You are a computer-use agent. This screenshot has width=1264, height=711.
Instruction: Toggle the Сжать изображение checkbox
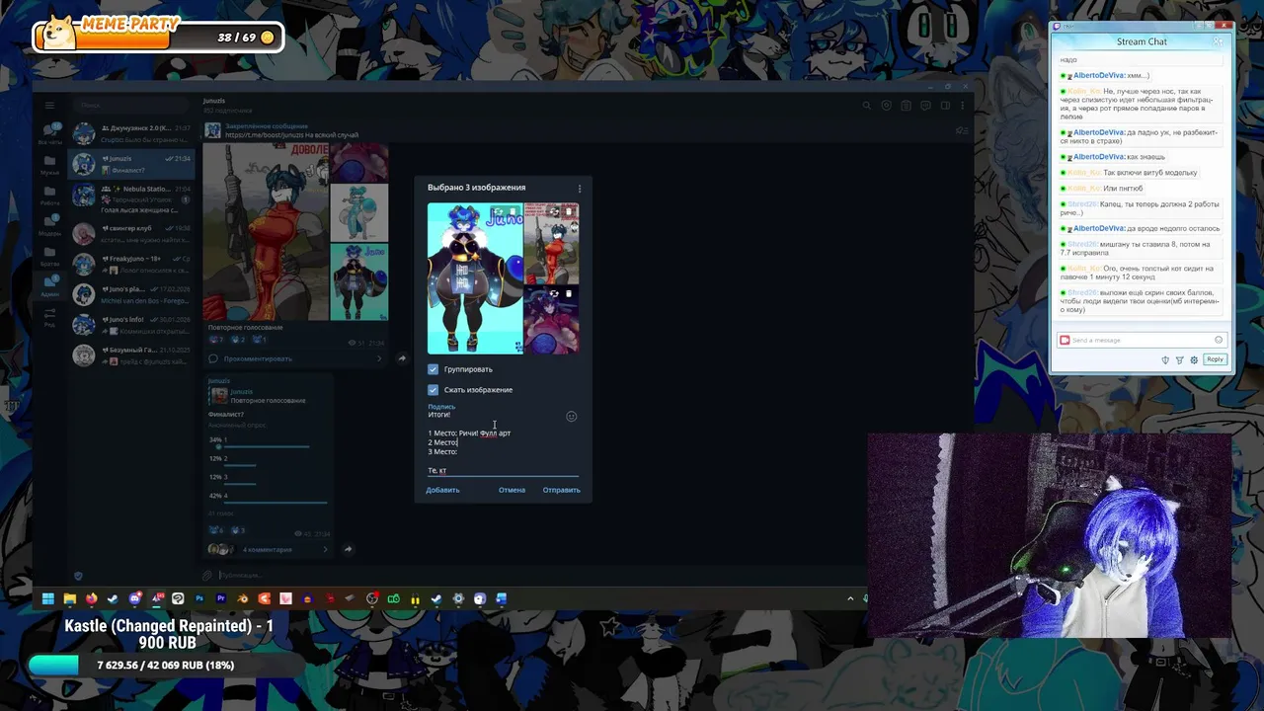point(433,390)
